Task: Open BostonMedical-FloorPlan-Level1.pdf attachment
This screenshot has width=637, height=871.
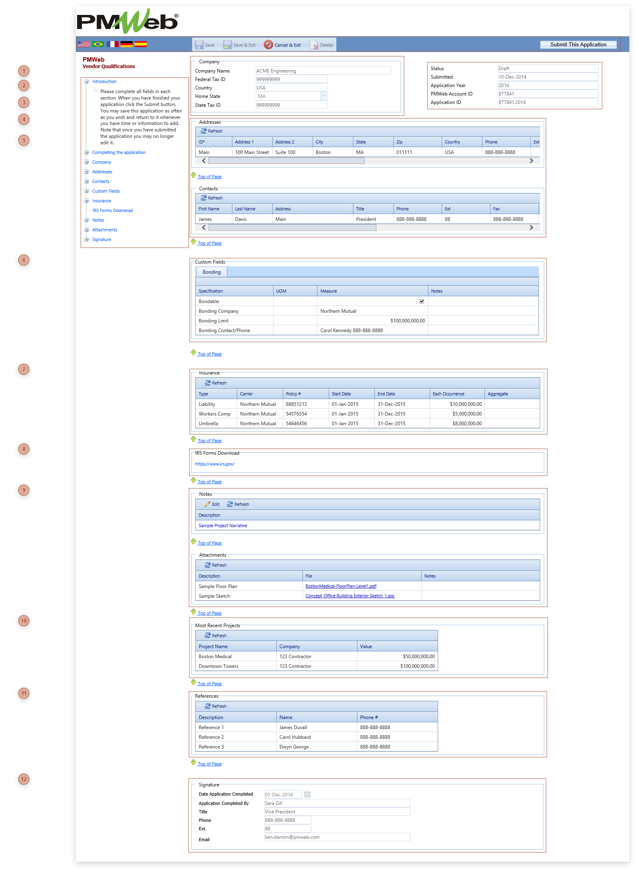Action: pos(341,586)
